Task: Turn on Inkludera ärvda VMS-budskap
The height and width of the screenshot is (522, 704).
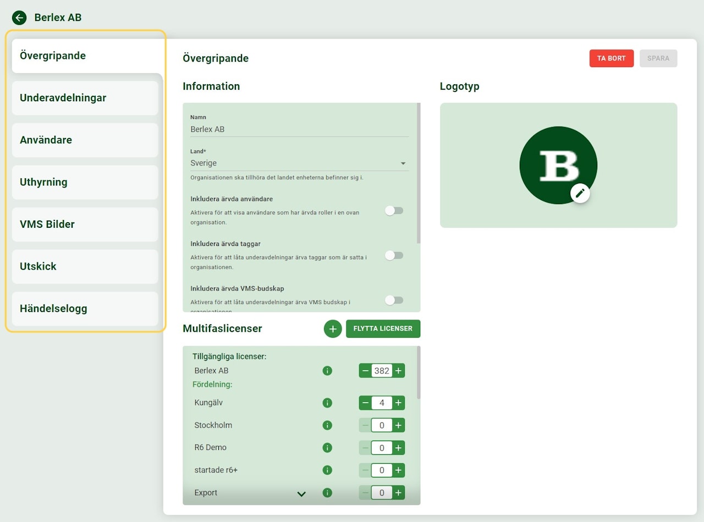Action: pos(394,300)
